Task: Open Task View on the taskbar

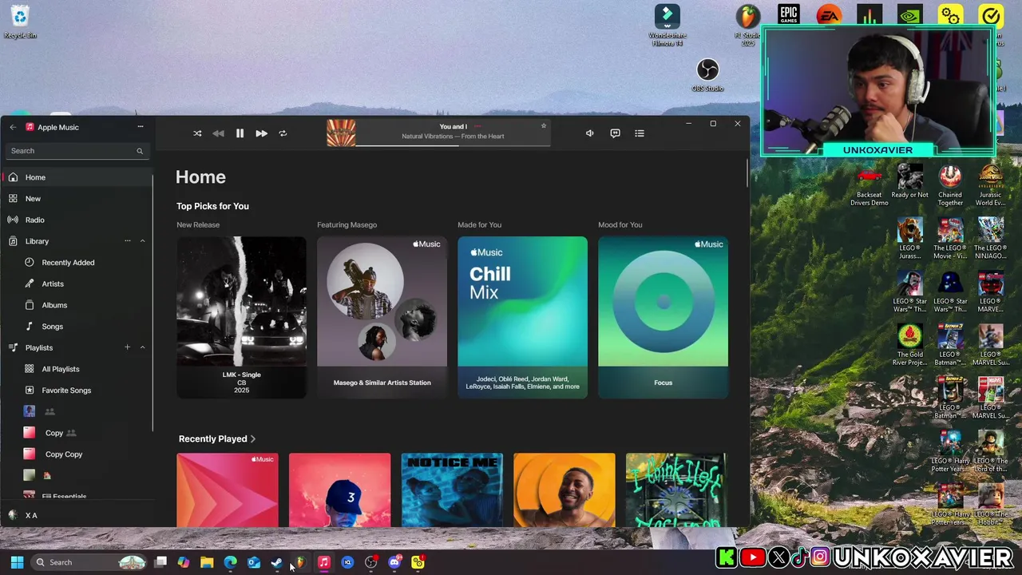Action: 160,562
